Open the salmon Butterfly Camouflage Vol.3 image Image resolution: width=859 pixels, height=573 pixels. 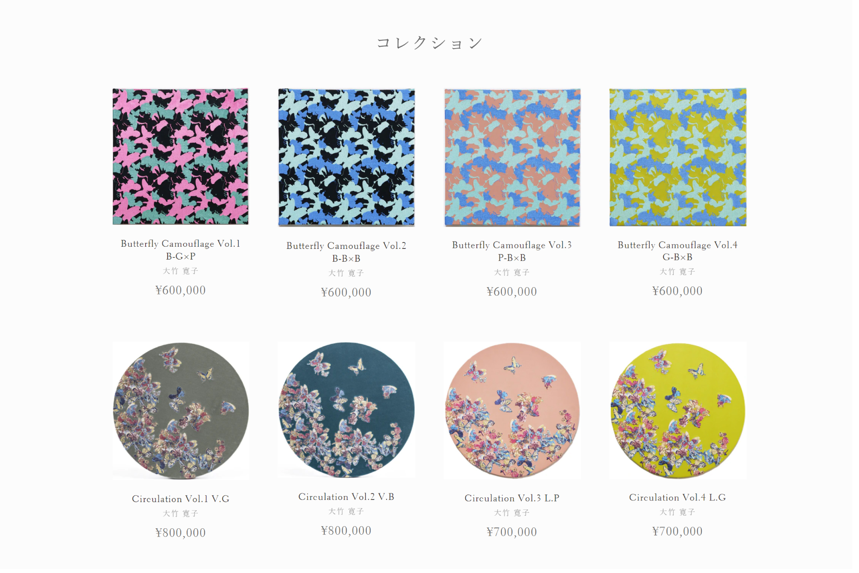click(512, 157)
